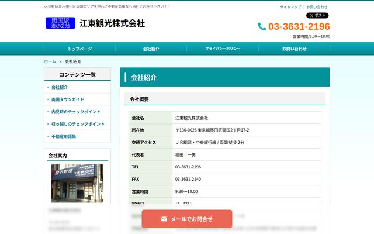Click the representative name 福田 一男
Screen dimensions: 374x234
point(185,154)
